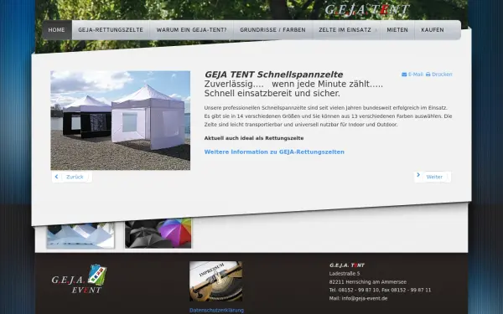The image size is (503, 314).
Task: Click the text Aktuell auch ideal als Rettungszelte
Action: click(254, 138)
